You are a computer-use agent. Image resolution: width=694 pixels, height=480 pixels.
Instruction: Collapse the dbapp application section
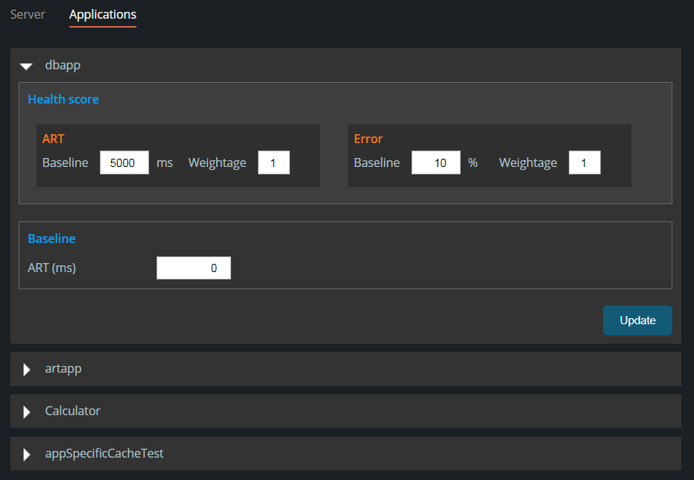point(63,65)
